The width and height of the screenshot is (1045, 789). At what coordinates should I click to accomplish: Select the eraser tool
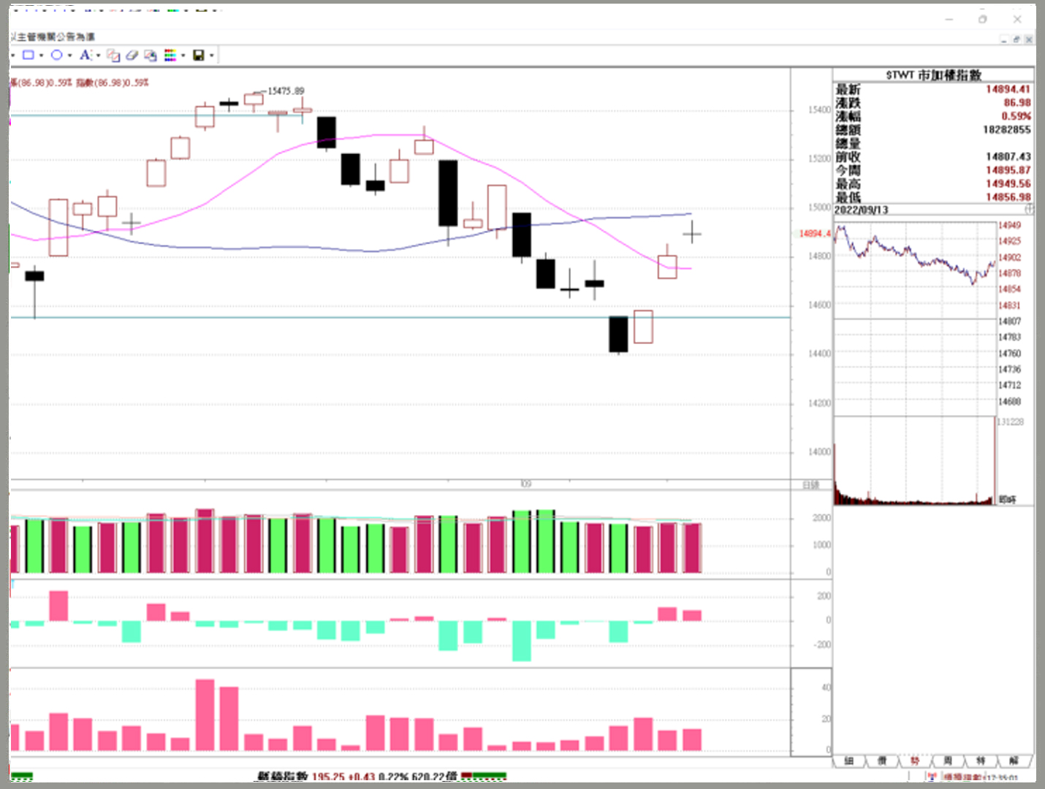pyautogui.click(x=132, y=55)
